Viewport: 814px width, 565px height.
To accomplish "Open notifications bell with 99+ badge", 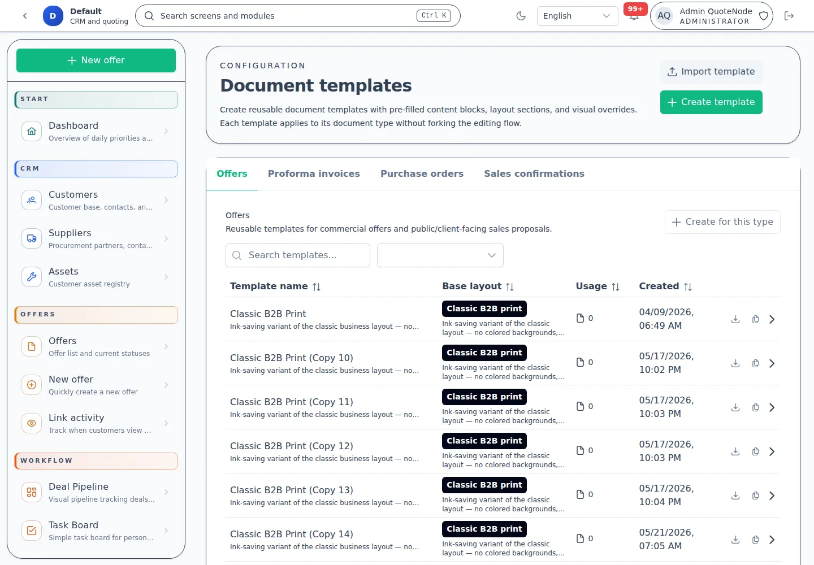I will click(634, 16).
